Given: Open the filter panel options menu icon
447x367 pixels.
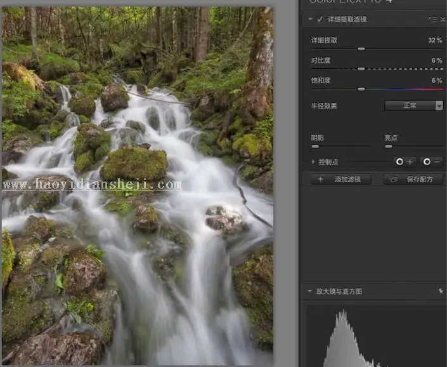Looking at the screenshot, I should click(x=433, y=19).
